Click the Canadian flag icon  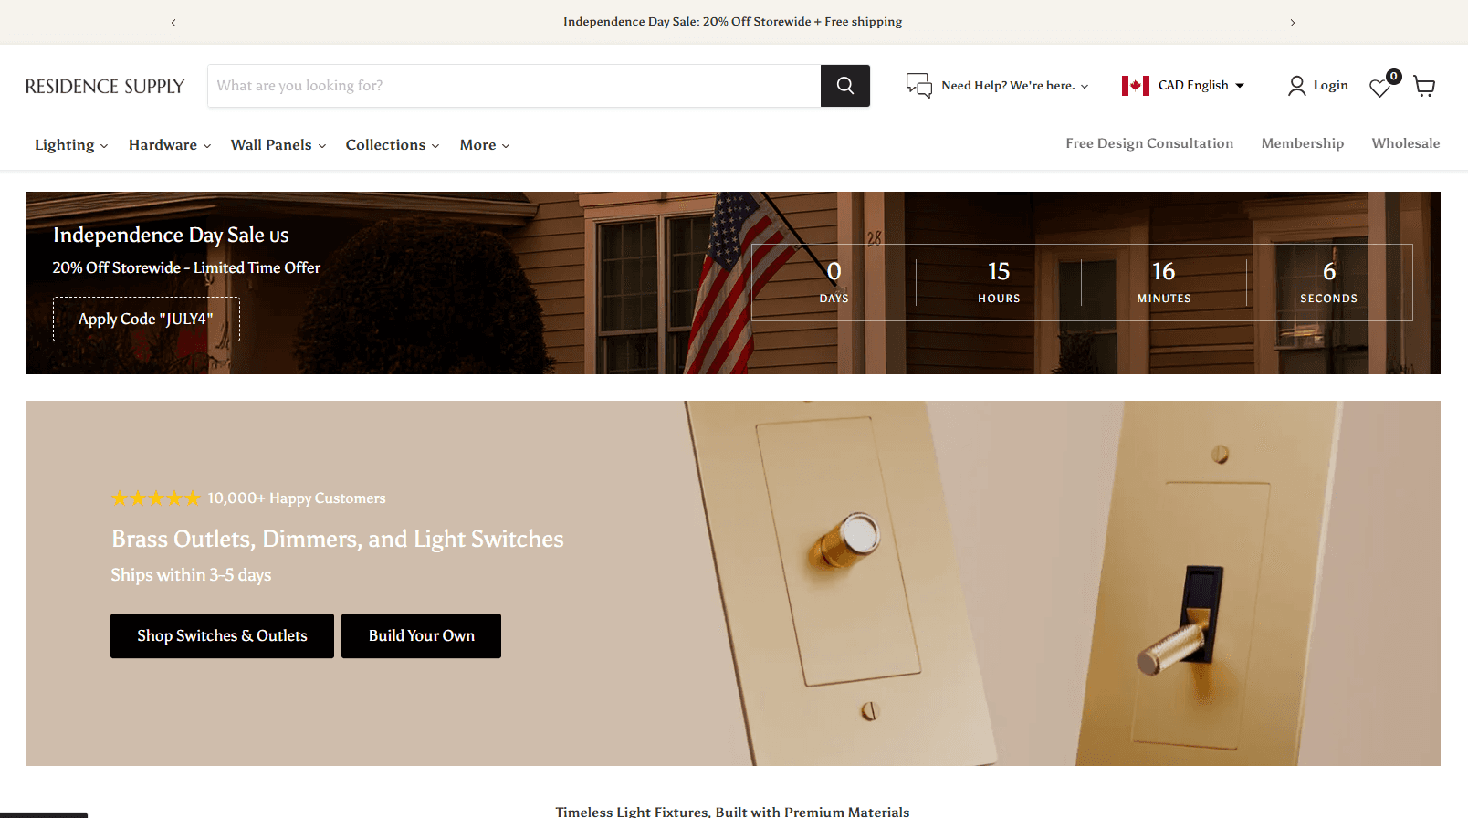coord(1135,86)
